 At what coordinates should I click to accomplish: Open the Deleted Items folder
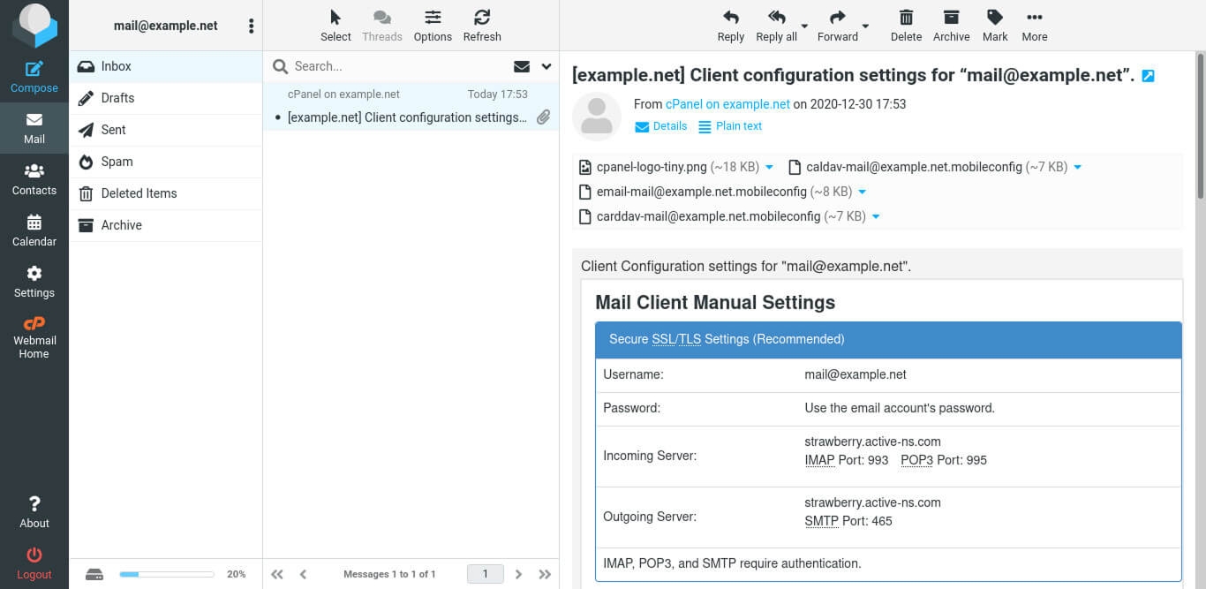coord(139,193)
